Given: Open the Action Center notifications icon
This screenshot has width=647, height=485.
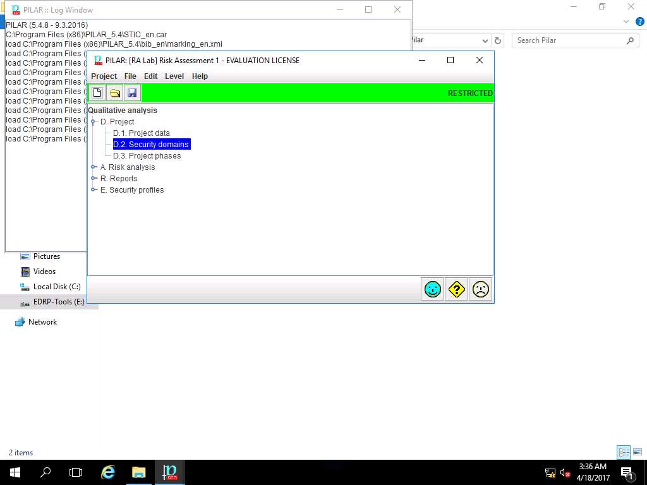Looking at the screenshot, I should tap(627, 472).
